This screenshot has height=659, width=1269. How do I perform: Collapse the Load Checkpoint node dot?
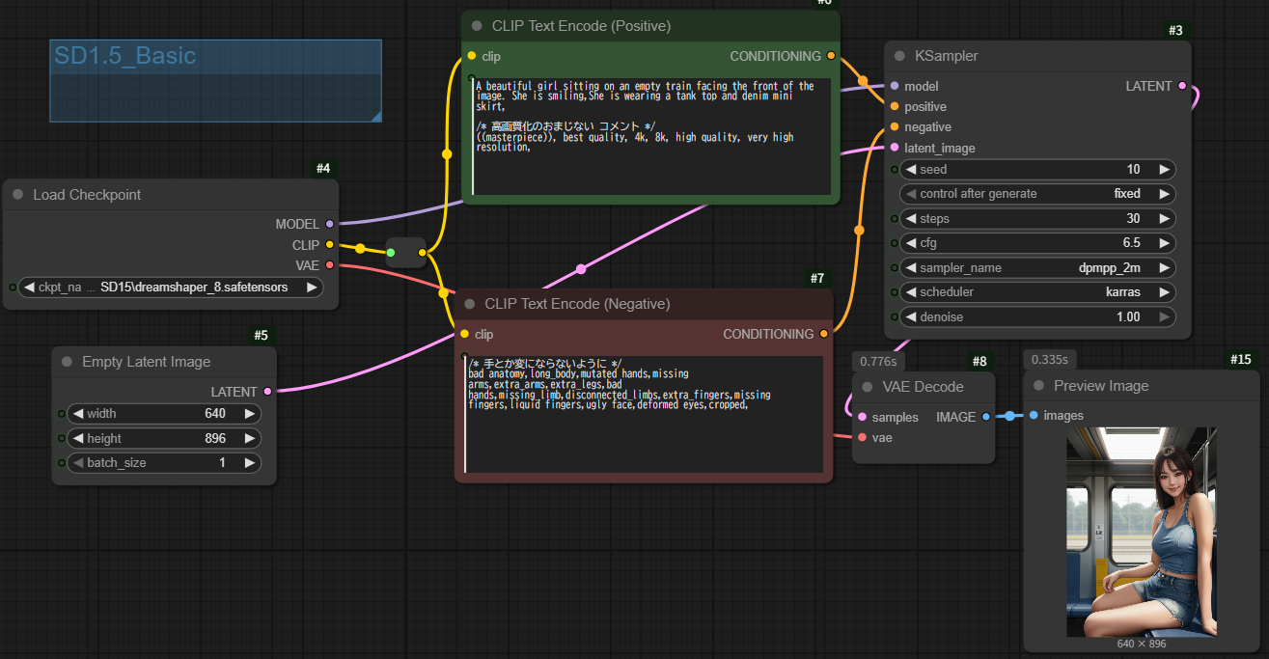pos(18,195)
